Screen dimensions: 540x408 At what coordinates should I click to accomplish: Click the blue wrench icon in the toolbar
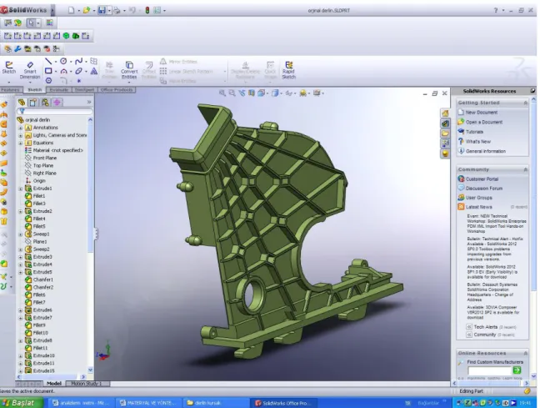pyautogui.click(x=17, y=49)
